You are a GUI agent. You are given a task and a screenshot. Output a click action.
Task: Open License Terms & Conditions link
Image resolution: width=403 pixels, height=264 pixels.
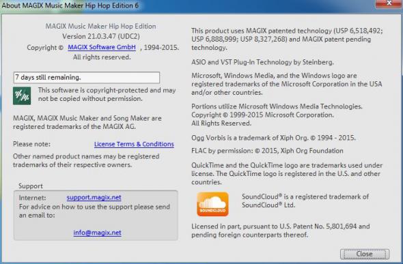[x=134, y=144]
